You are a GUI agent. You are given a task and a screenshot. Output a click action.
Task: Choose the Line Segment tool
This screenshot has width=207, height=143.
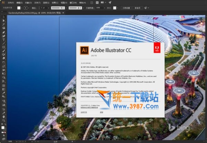coord(3,44)
